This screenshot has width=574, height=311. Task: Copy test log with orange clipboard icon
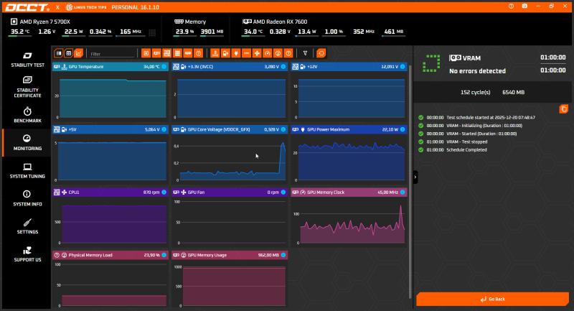coord(564,108)
